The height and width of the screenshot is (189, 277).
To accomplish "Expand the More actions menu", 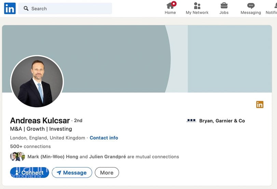I will (107, 173).
